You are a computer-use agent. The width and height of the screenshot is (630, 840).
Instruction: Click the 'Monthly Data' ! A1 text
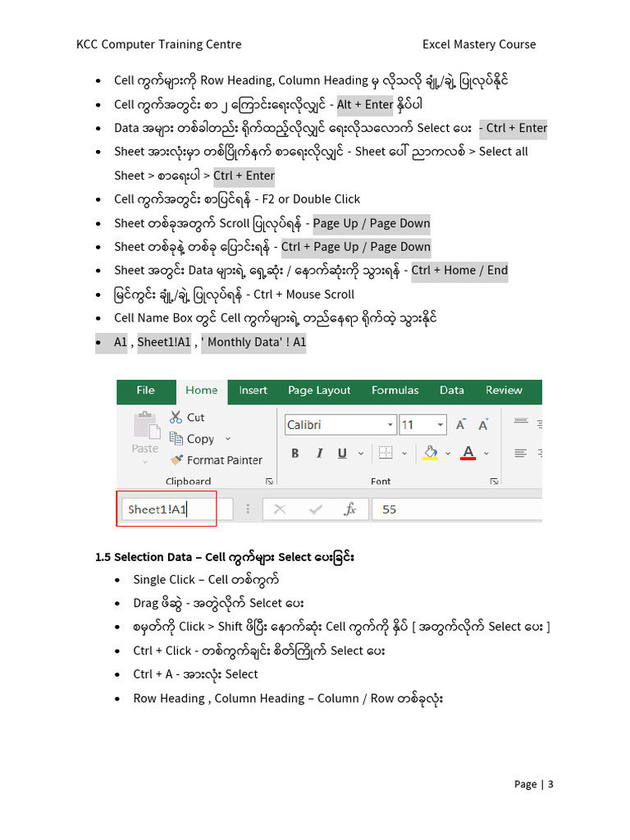click(x=253, y=342)
